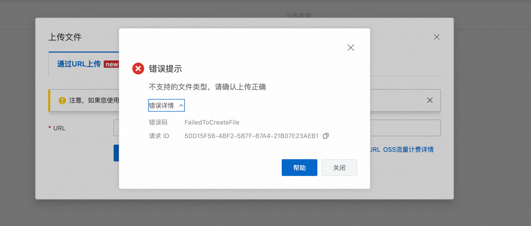This screenshot has width=531, height=226.
Task: Collapse the 错误详情 error details section
Action: (166, 105)
